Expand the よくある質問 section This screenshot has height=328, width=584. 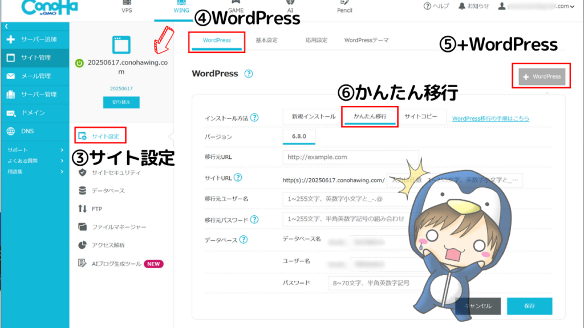35,161
